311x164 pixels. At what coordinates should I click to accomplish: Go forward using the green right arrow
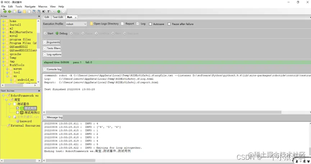click(x=10, y=12)
